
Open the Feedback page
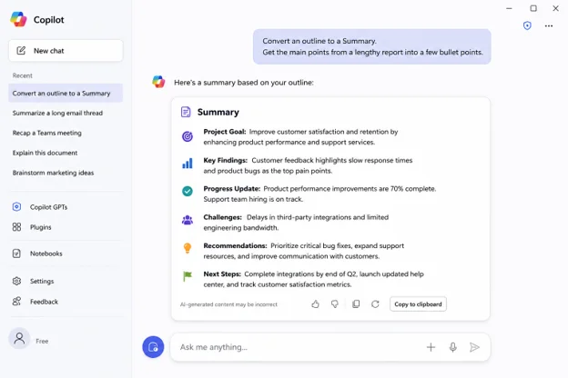coord(35,302)
